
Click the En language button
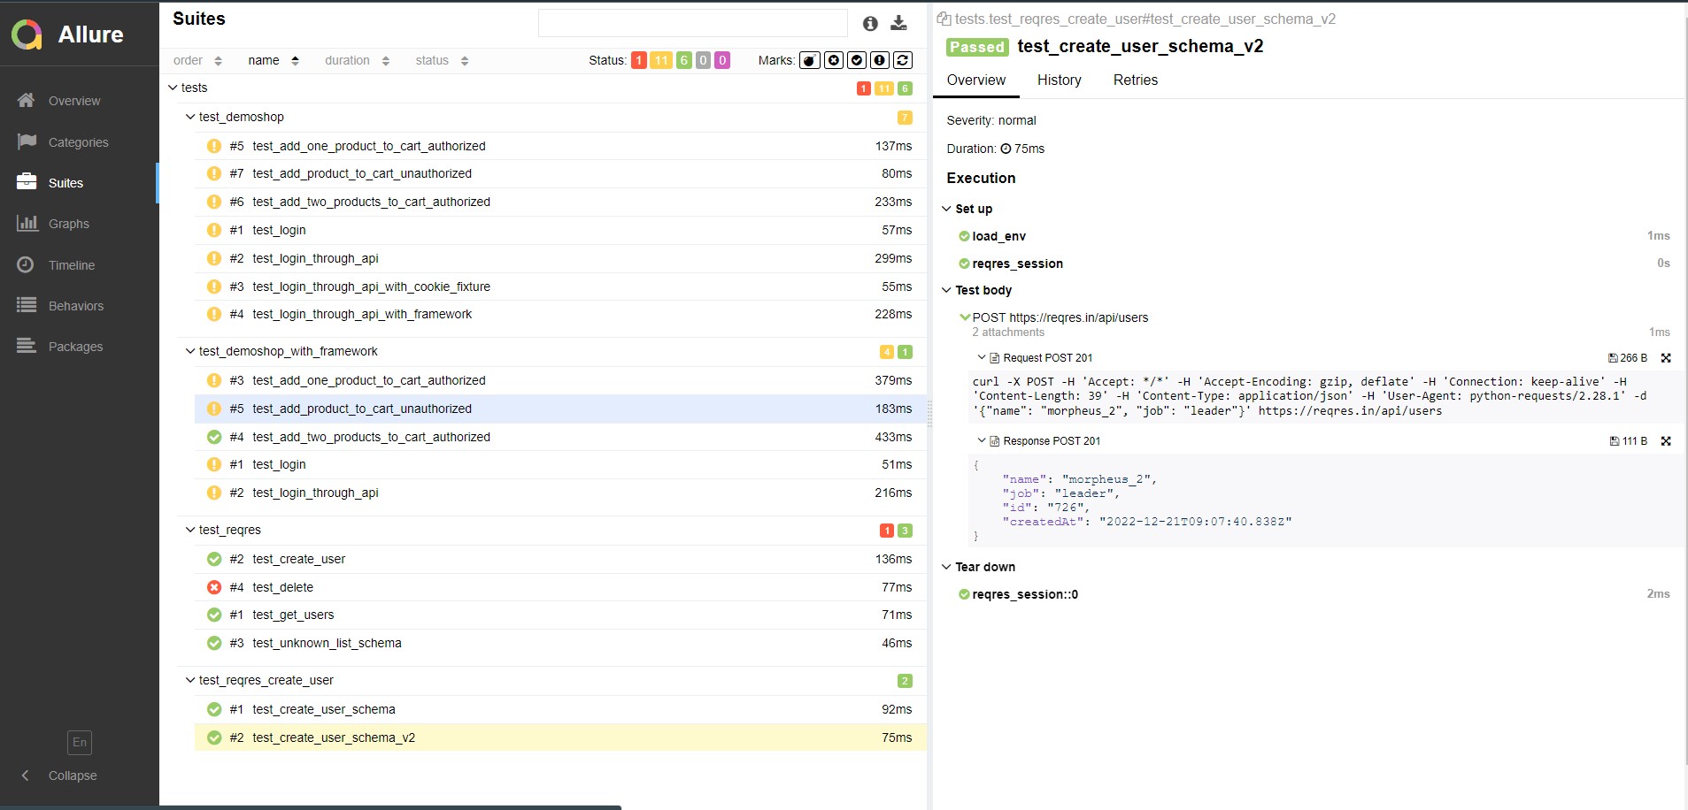coord(78,743)
